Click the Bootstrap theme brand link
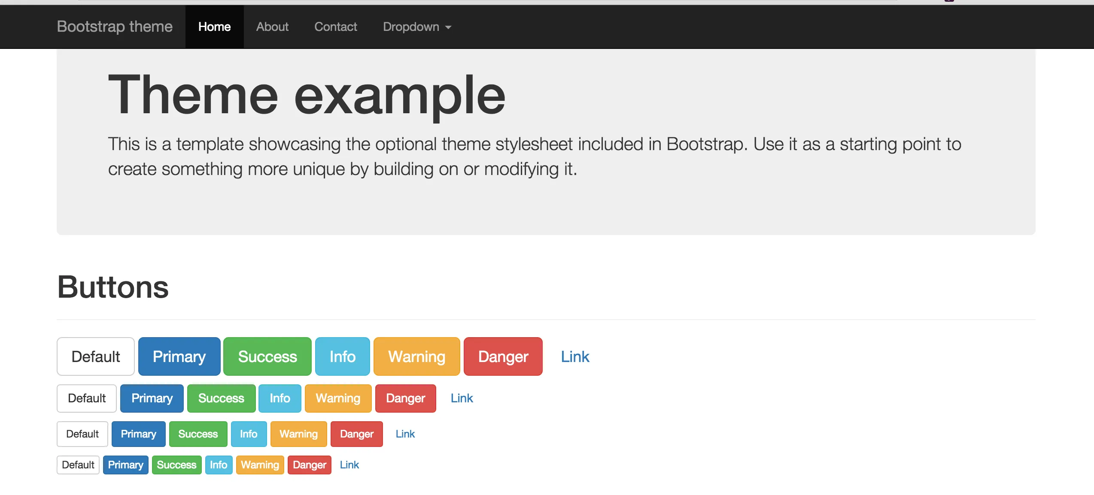Viewport: 1094px width, 495px height. (115, 27)
